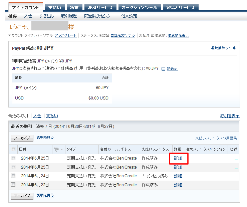Click the アップグレード account type link
247x207 pixels.
click(x=66, y=35)
